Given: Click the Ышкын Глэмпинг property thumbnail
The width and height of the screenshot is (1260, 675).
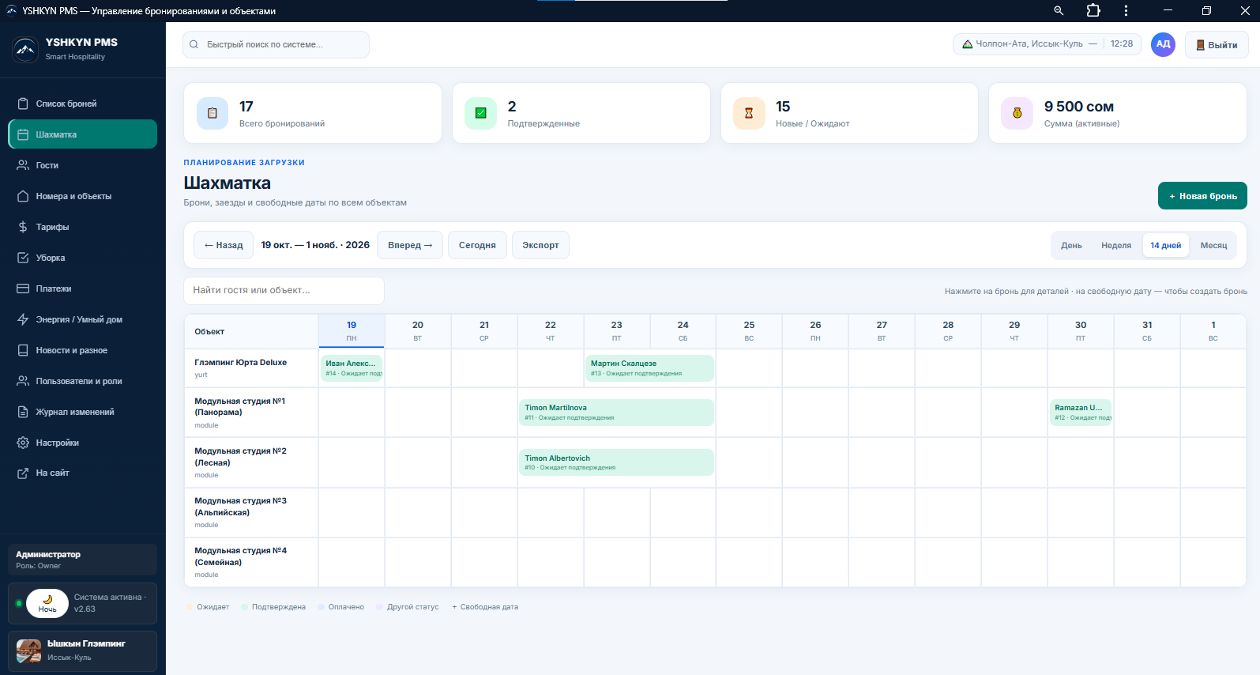Looking at the screenshot, I should [x=28, y=650].
